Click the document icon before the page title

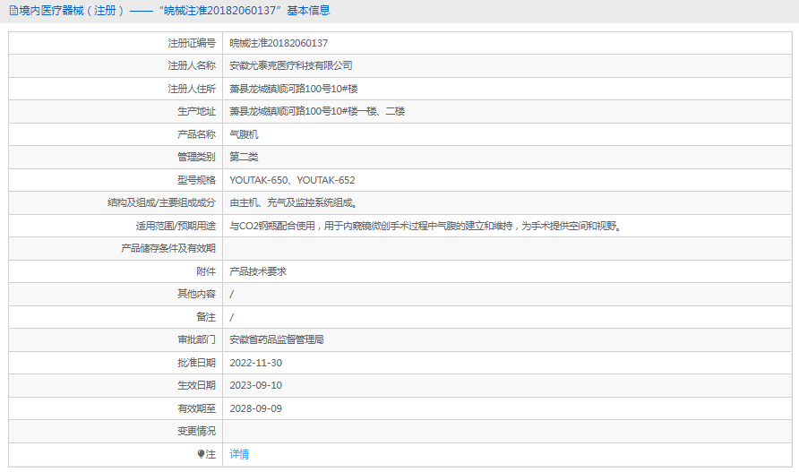click(13, 11)
